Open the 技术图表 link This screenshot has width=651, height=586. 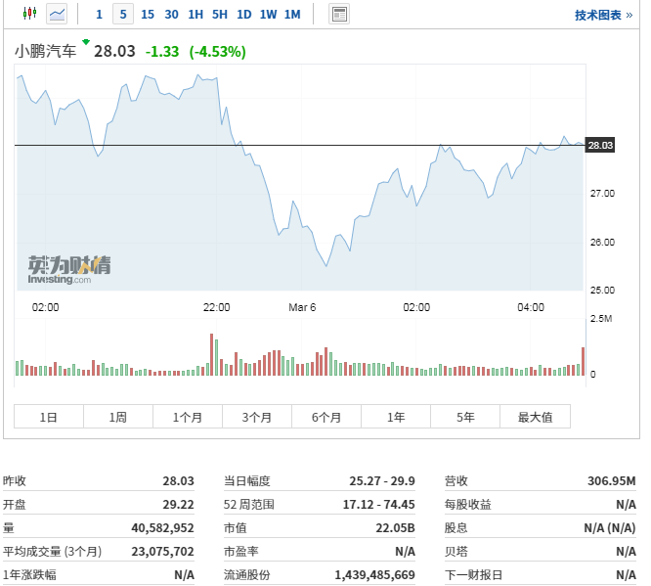pyautogui.click(x=604, y=16)
